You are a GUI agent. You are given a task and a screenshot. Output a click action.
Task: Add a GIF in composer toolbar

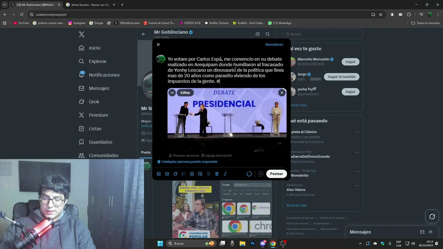pyautogui.click(x=167, y=174)
